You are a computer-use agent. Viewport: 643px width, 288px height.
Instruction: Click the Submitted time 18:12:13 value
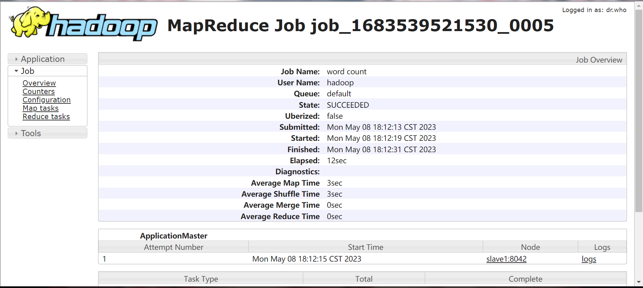click(x=381, y=127)
